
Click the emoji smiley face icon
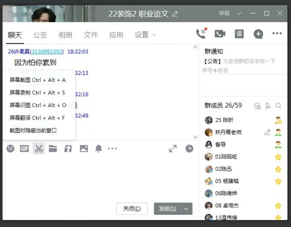pos(10,149)
